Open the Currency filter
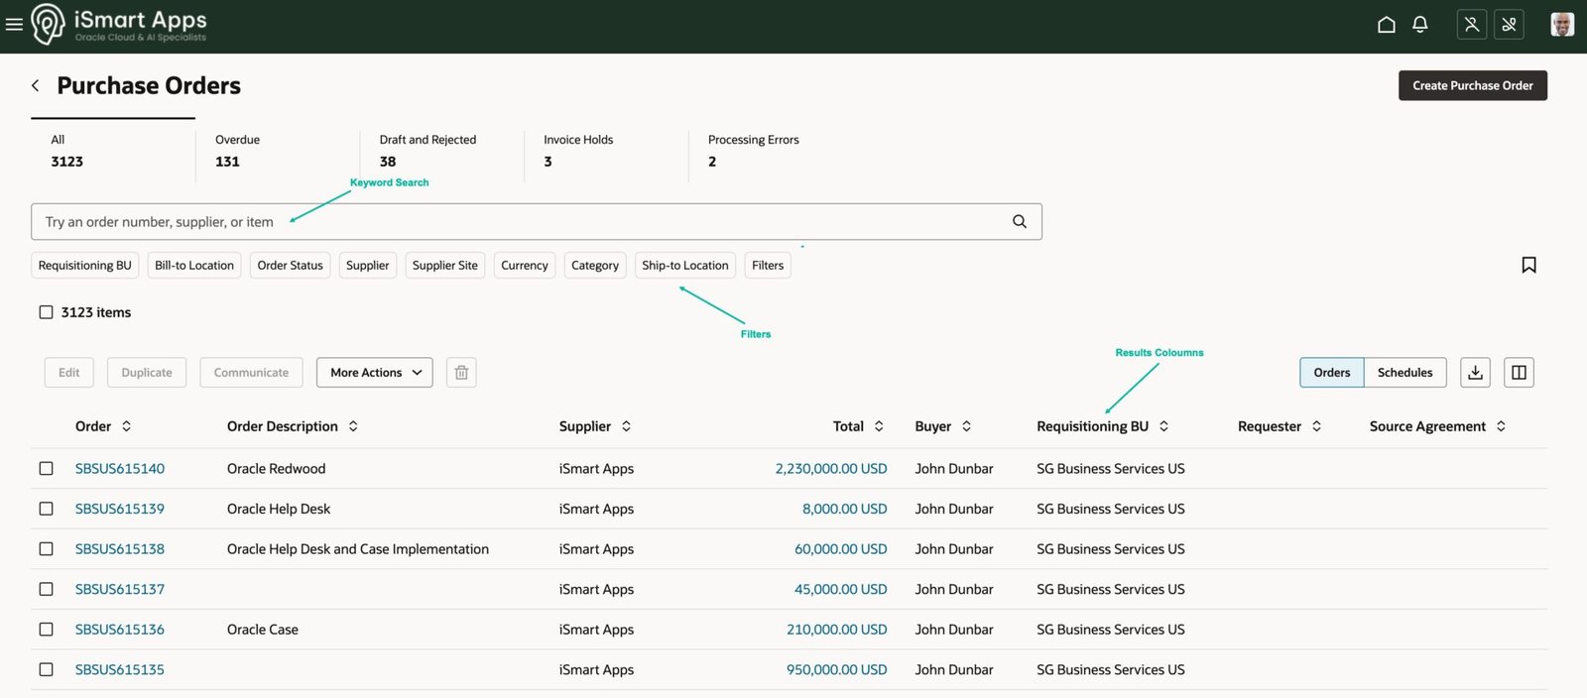 [525, 265]
